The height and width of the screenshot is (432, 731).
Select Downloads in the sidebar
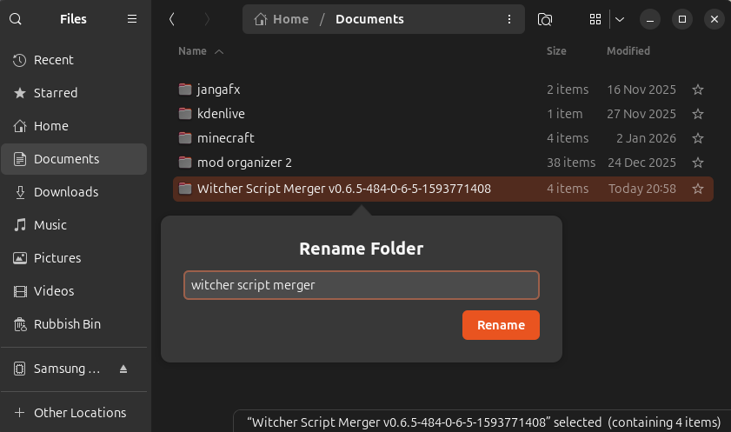click(66, 192)
